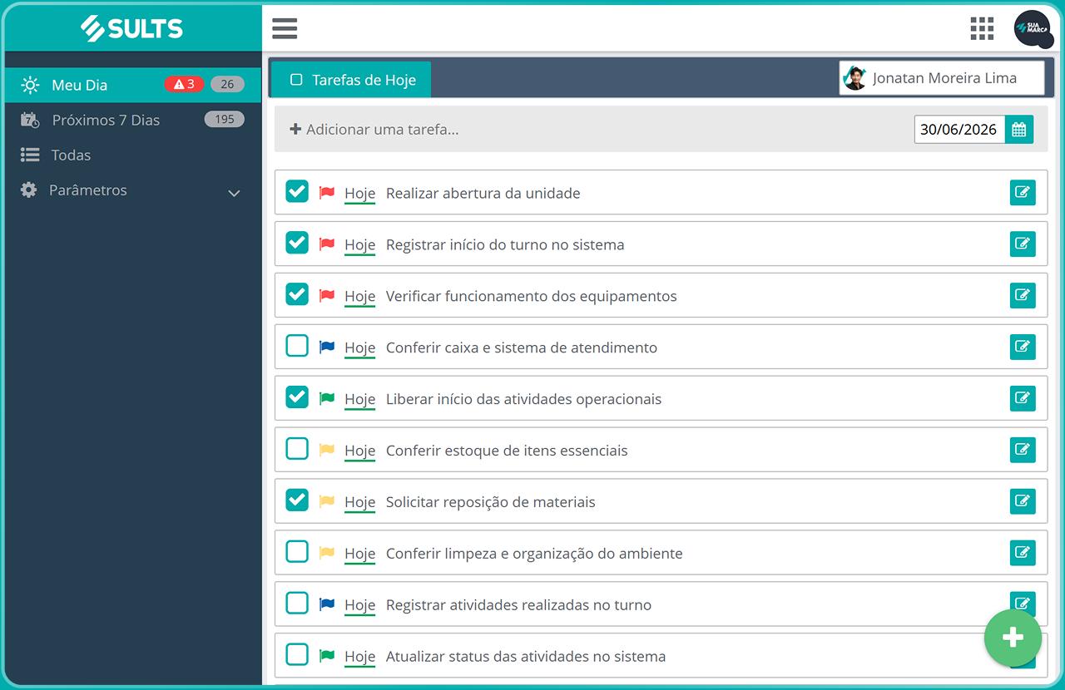This screenshot has height=690, width=1065.
Task: Click the yellow flag on Conferir estoque de itens essenciais
Action: [x=328, y=450]
